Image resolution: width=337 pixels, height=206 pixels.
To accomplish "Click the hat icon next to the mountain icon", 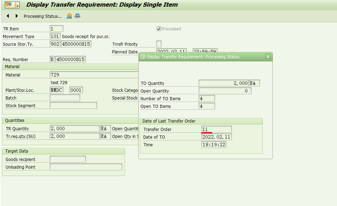I will [x=77, y=15].
